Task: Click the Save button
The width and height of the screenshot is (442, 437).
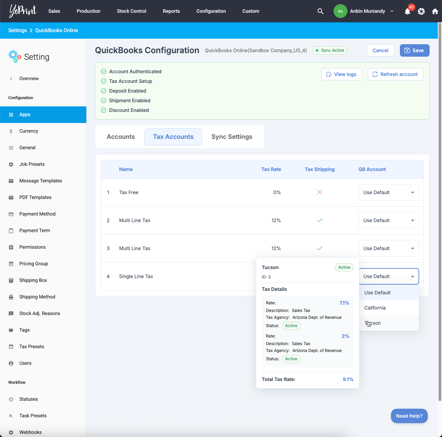Action: pyautogui.click(x=414, y=50)
